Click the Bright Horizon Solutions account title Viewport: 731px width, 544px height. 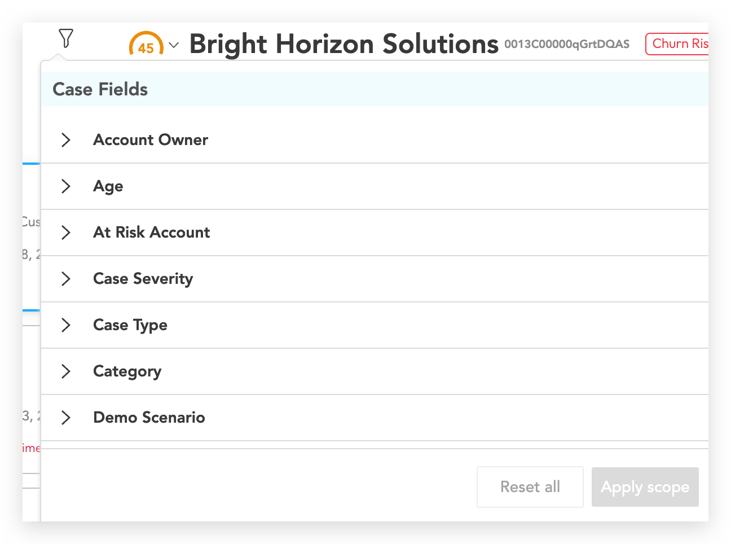[x=344, y=44]
